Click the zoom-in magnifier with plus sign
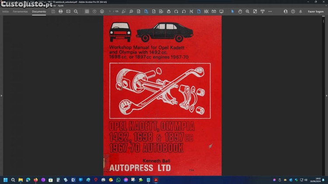This screenshot has width=328, height=184. point(248,11)
